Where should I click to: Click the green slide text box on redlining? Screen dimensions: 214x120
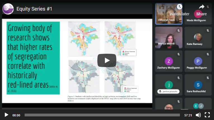point(33,58)
